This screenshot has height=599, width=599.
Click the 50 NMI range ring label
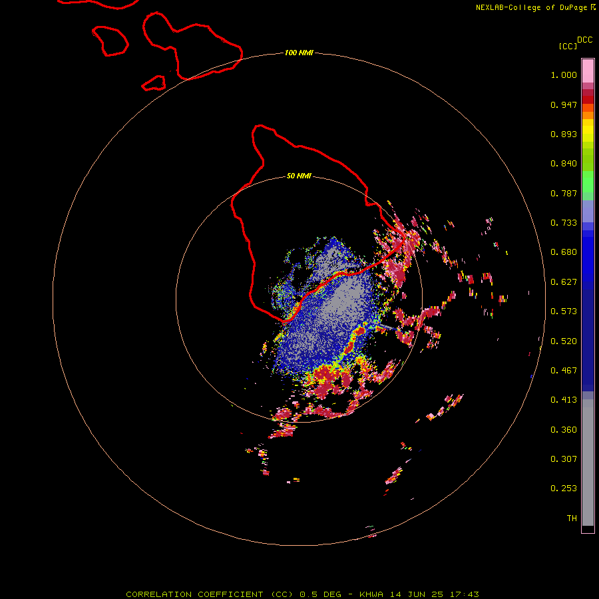point(299,176)
